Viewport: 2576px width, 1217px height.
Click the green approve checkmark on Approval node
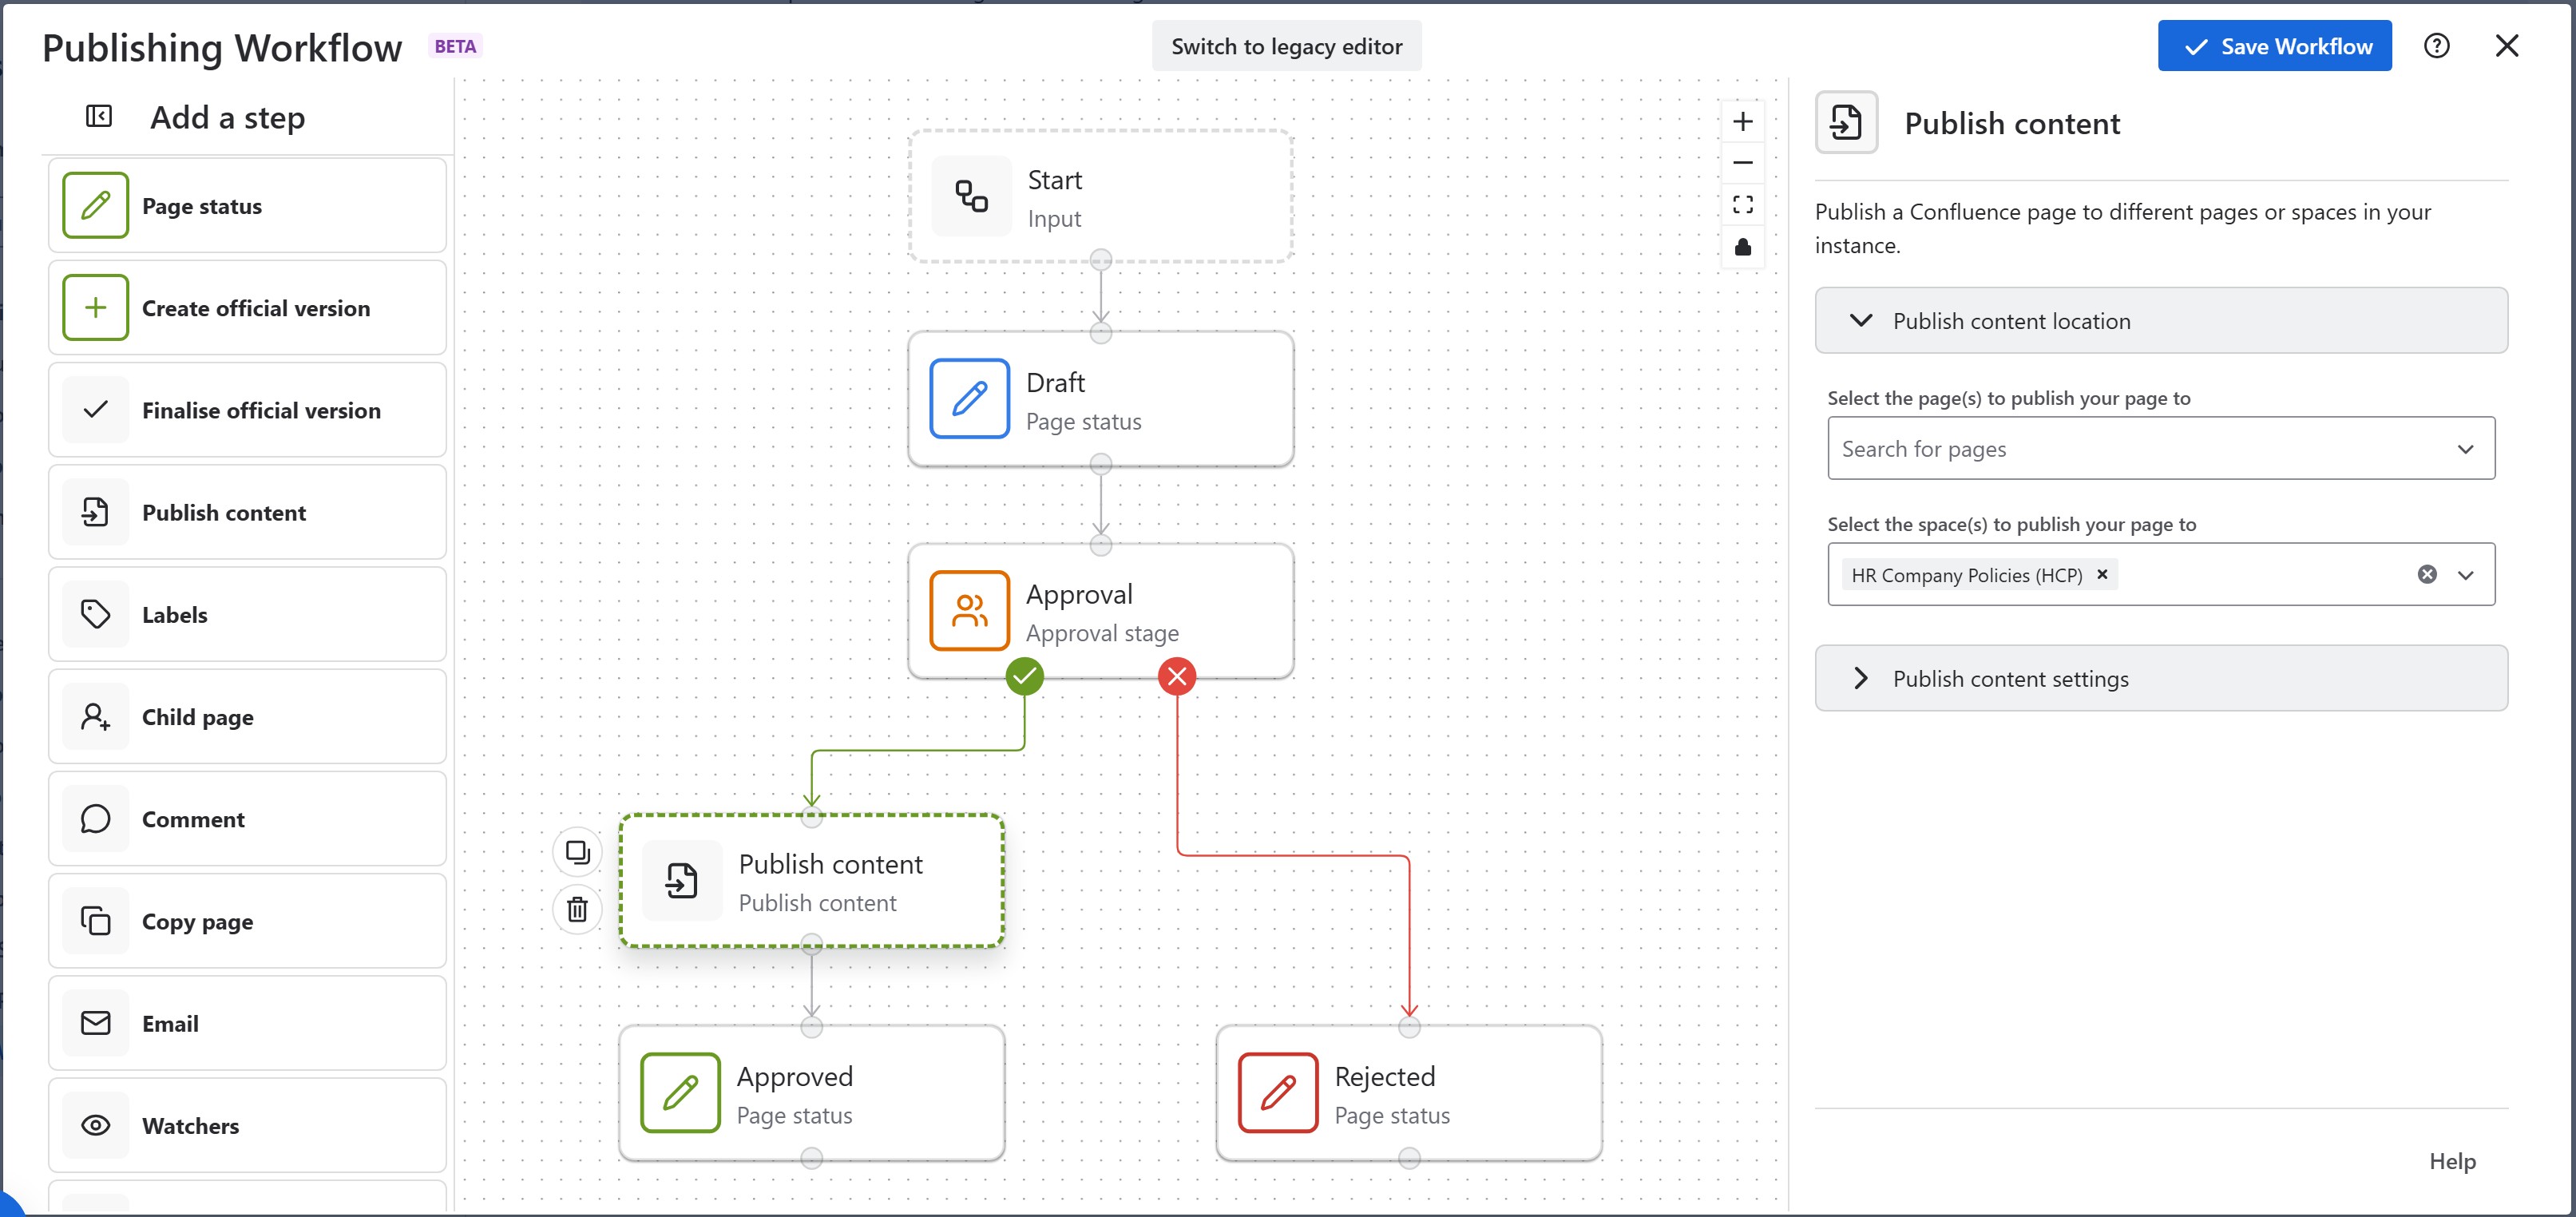(x=1024, y=677)
